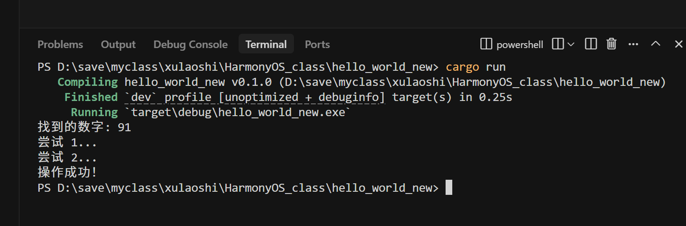This screenshot has height=226, width=686.
Task: Open the three-dot more actions menu
Action: pos(633,44)
